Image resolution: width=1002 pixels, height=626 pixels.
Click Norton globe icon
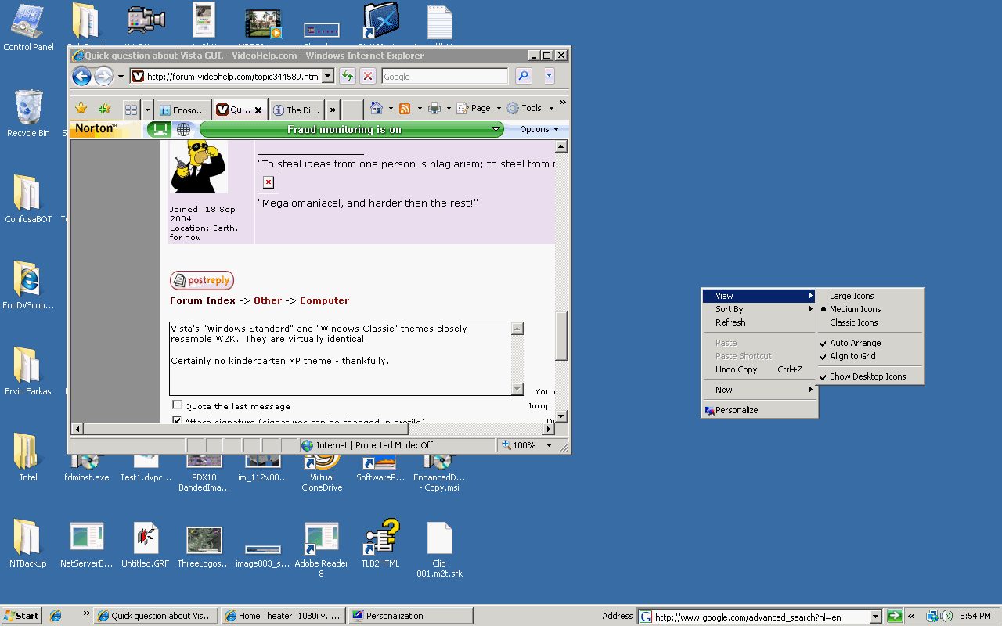[x=183, y=129]
